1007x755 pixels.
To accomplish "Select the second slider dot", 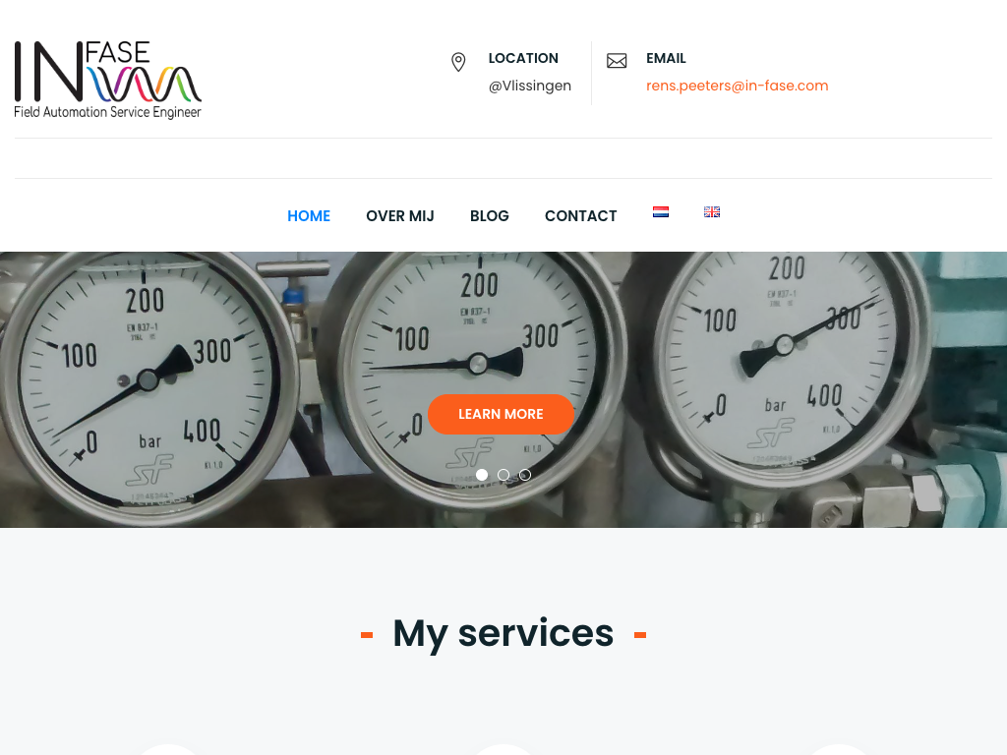I will [x=503, y=475].
